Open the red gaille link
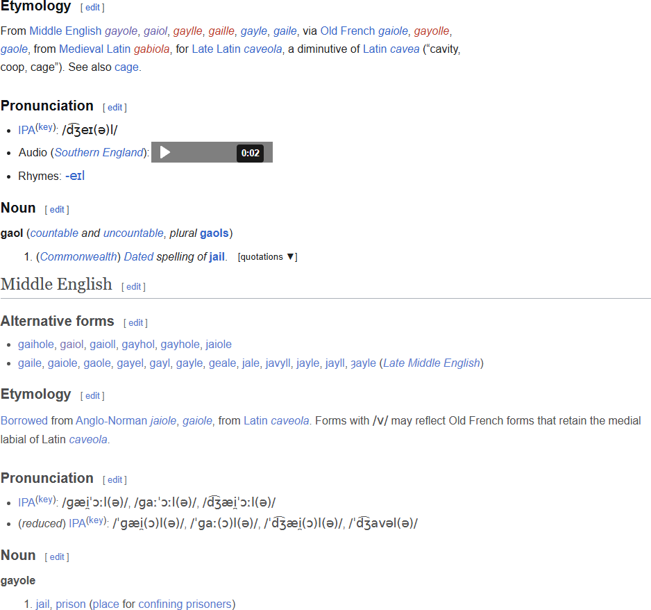This screenshot has width=651, height=610. (221, 31)
